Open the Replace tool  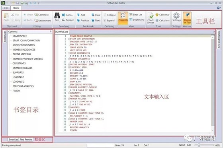68,20
